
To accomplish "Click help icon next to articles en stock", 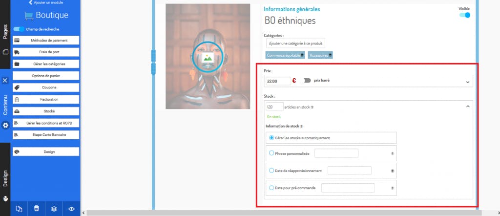I will [x=312, y=107].
